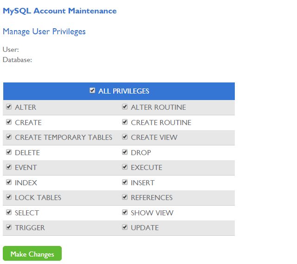Toggle the ALTER ROUTINE checkbox
This screenshot has width=297, height=264.
(125, 107)
